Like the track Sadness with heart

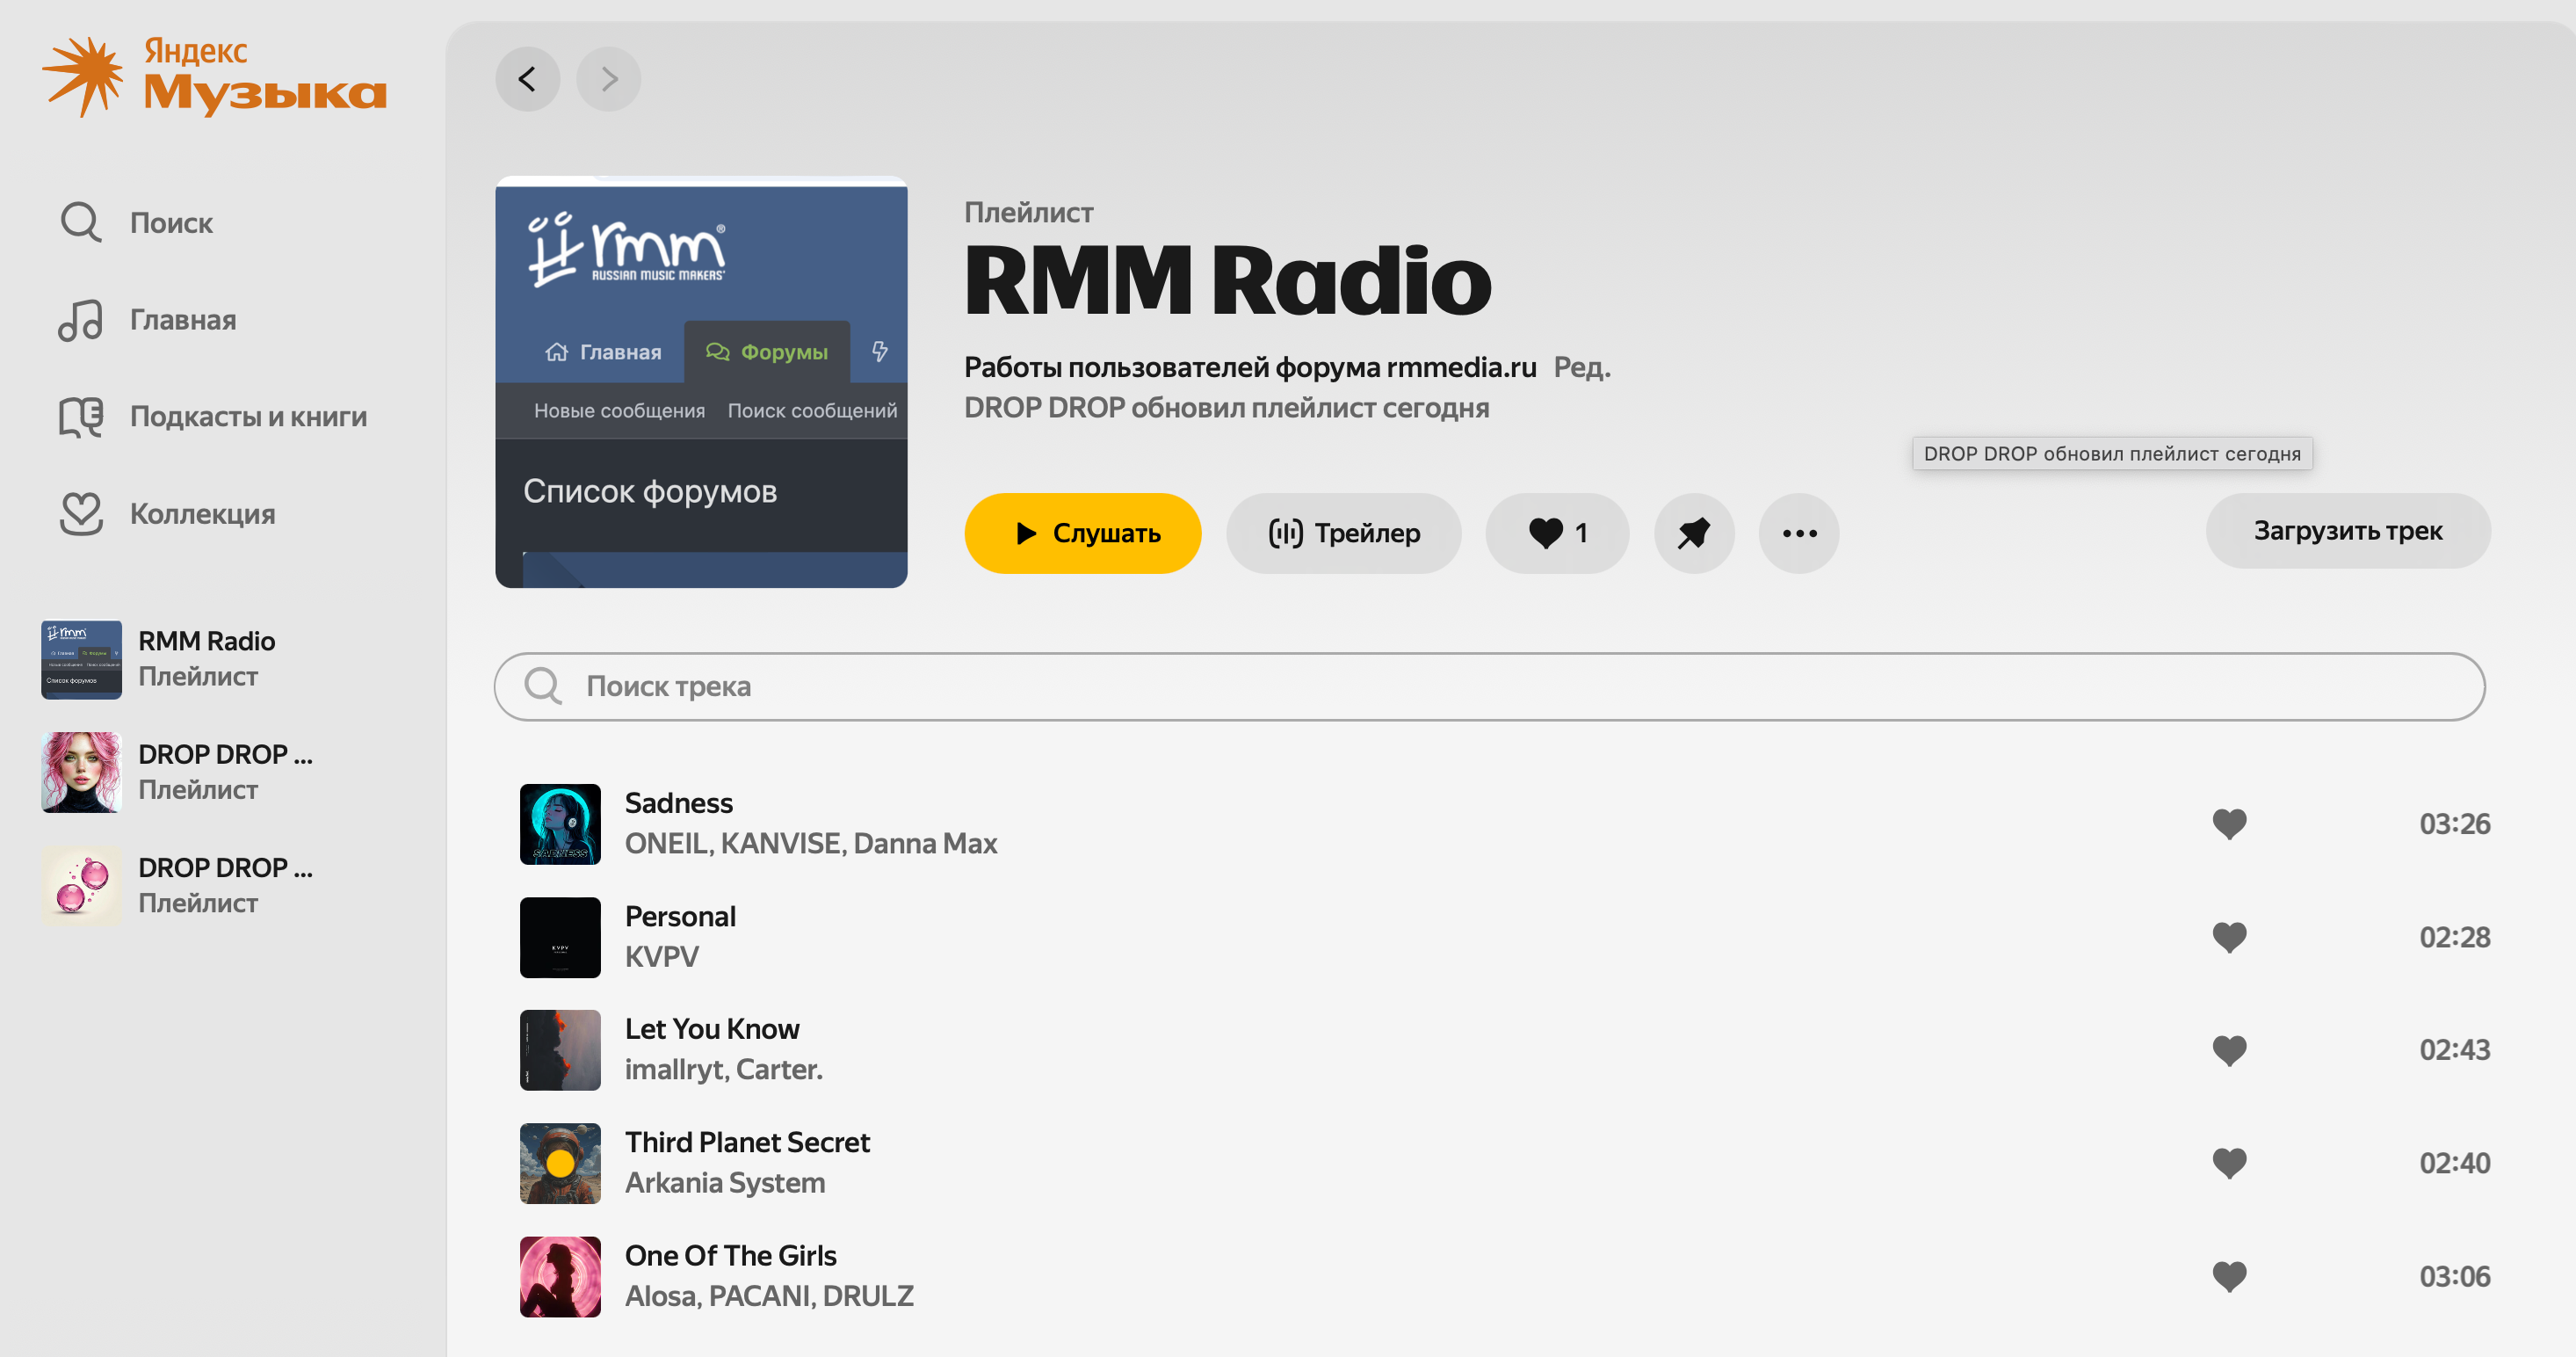point(2228,824)
